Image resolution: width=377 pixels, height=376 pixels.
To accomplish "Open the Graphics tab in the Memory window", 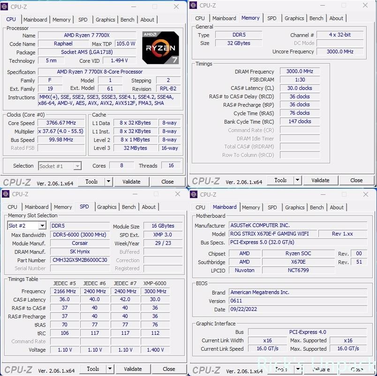I will 294,18.
